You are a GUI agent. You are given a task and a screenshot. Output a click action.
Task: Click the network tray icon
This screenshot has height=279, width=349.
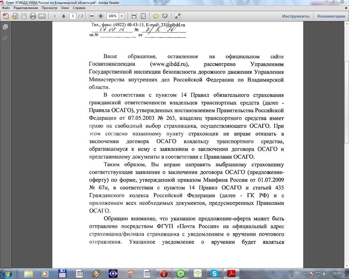318,274
